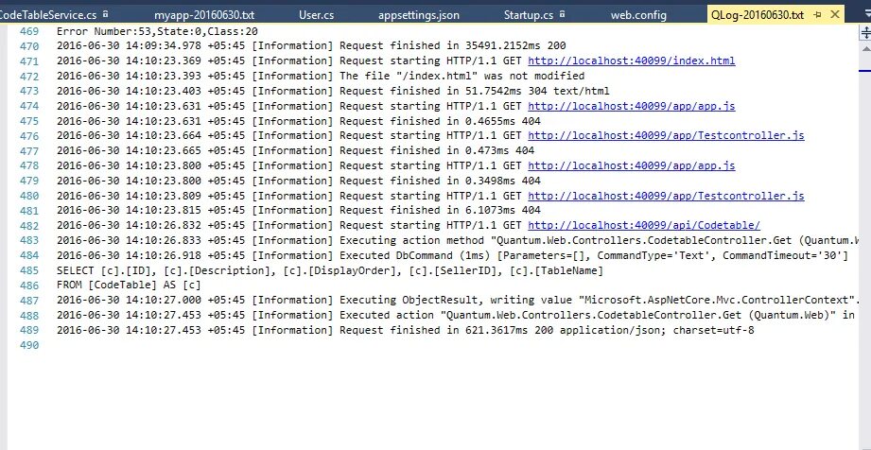This screenshot has width=871, height=450.
Task: Click 'Executed action' text on line 488
Action: pyautogui.click(x=387, y=315)
